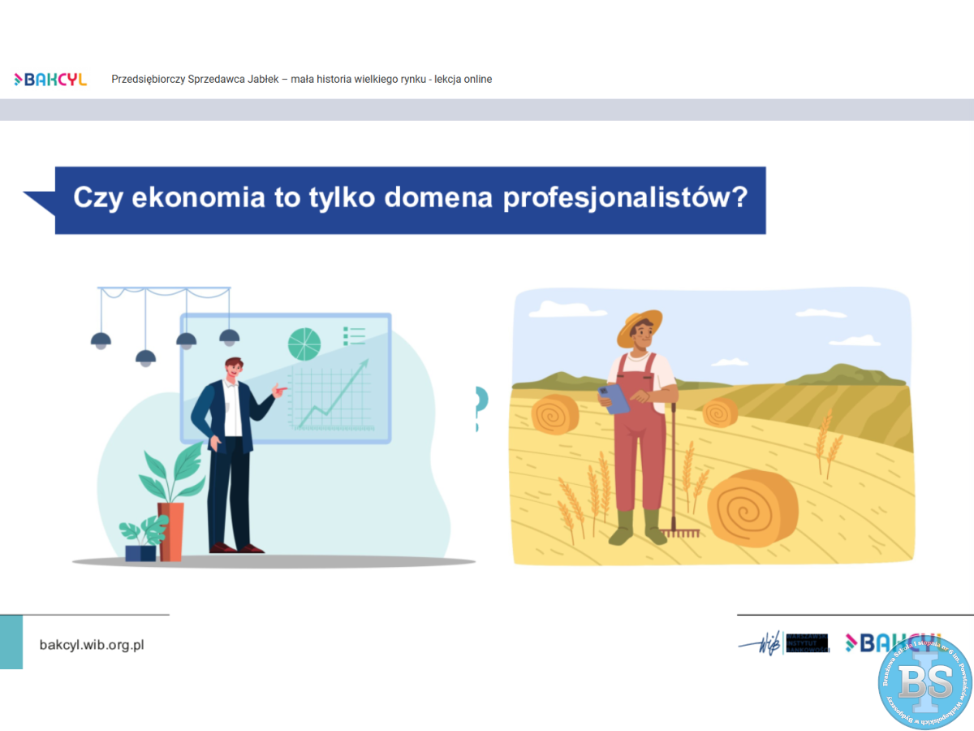The width and height of the screenshot is (974, 731).
Task: Click the large hay bale in the foreground
Action: (x=752, y=508)
